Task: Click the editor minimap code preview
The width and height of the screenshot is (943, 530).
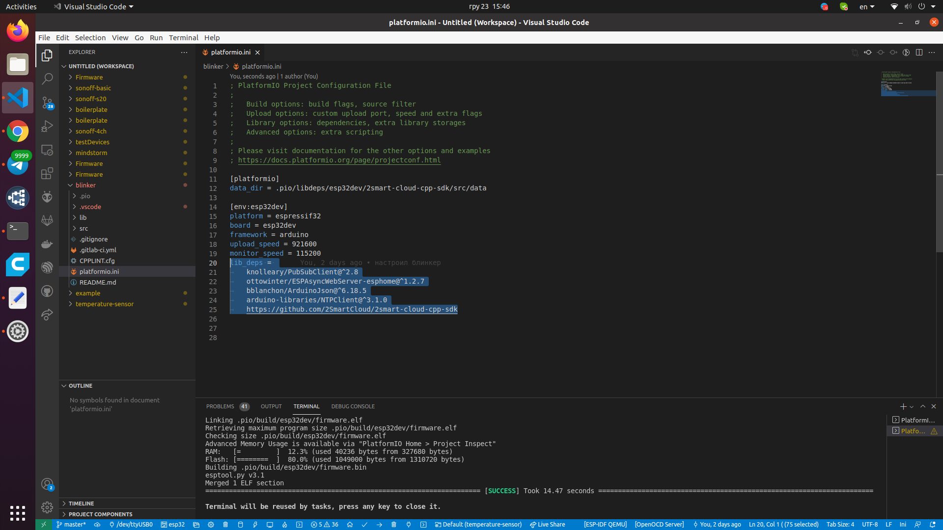Action: click(x=908, y=83)
